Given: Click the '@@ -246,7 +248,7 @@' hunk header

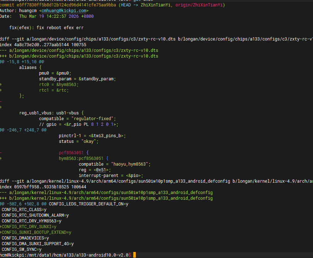Looking at the screenshot, I should click(x=23, y=130).
